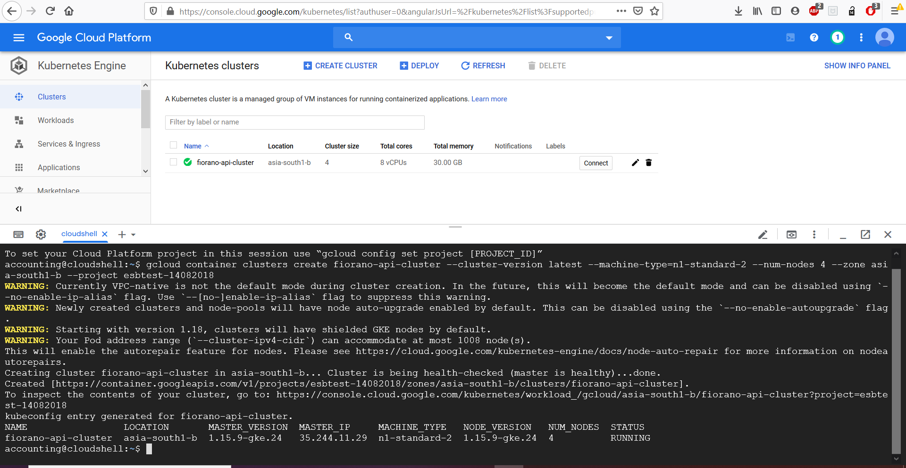
Task: Delete fiorano-api-cluster using trash icon
Action: [649, 163]
